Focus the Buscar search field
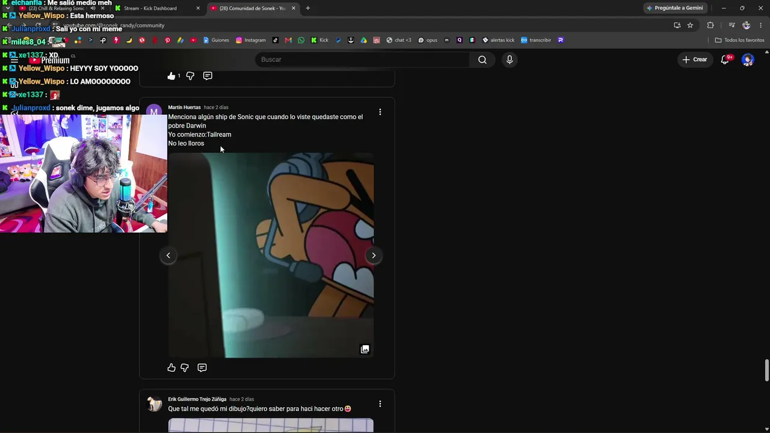770x433 pixels. pyautogui.click(x=362, y=60)
